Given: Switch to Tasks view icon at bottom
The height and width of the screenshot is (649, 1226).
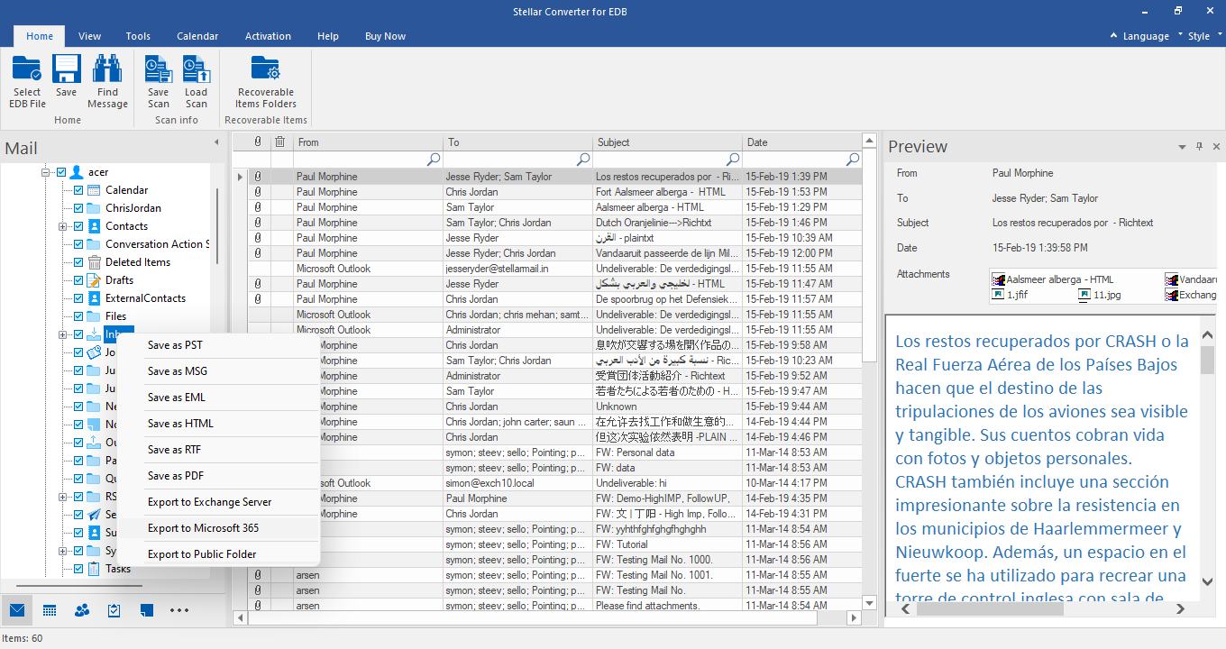Looking at the screenshot, I should [114, 610].
